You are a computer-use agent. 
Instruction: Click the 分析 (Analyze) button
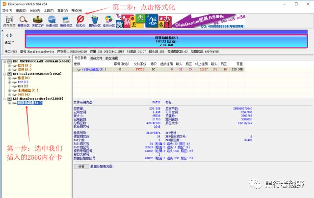(x=81, y=167)
